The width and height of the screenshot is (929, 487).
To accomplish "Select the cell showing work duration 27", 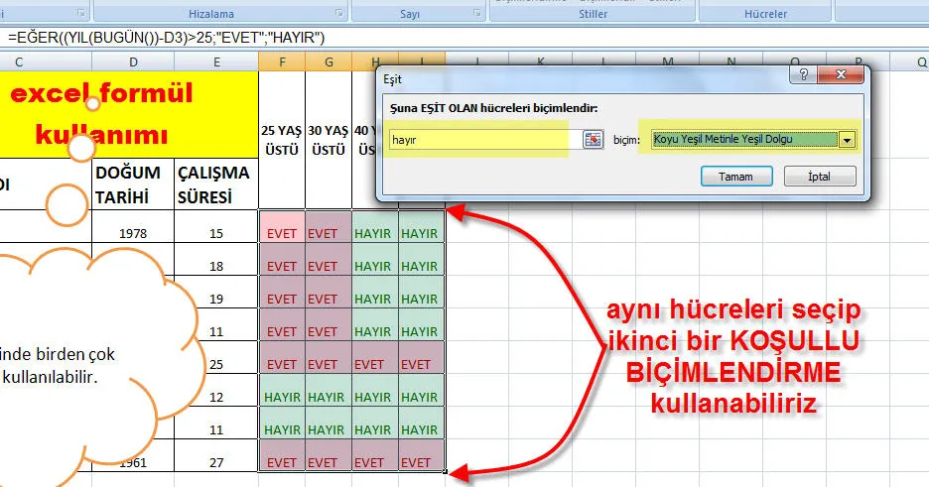I will (x=216, y=461).
